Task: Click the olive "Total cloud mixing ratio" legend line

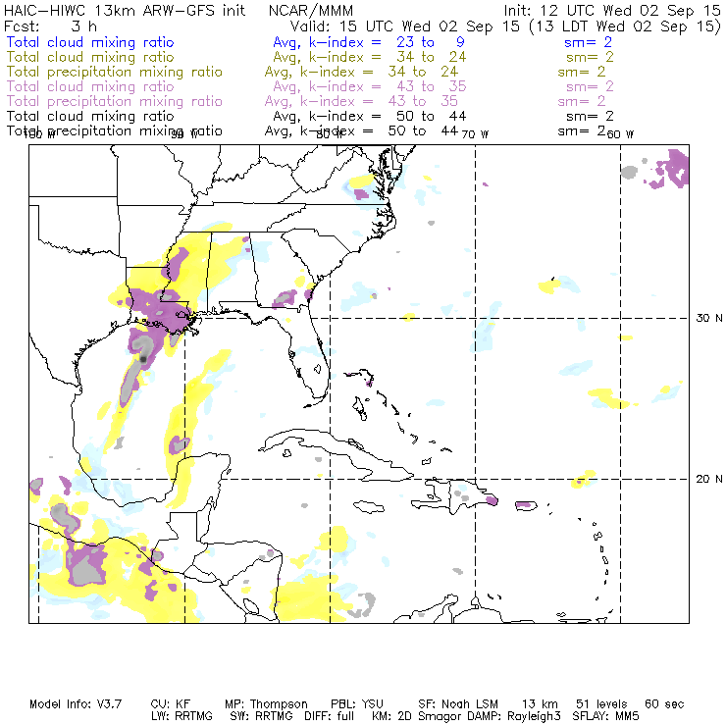Action: [90, 57]
